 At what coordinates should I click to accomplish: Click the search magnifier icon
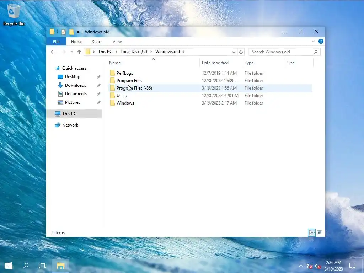(x=315, y=52)
